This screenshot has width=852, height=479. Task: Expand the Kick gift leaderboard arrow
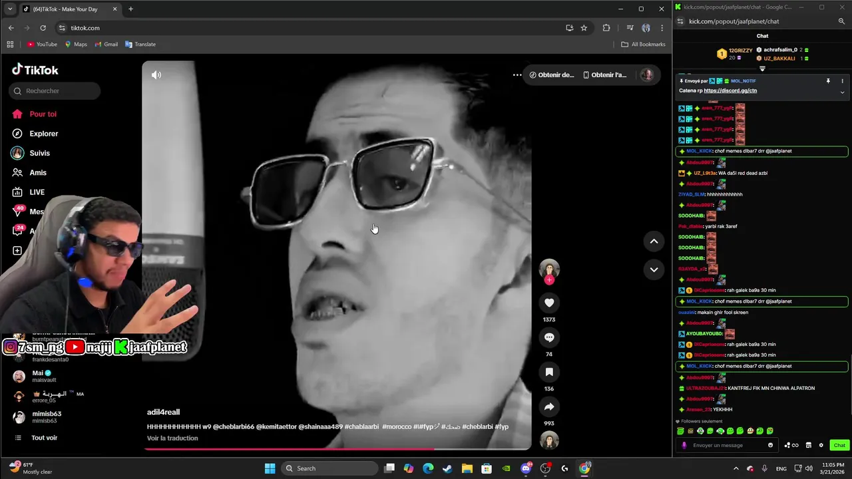tap(762, 69)
